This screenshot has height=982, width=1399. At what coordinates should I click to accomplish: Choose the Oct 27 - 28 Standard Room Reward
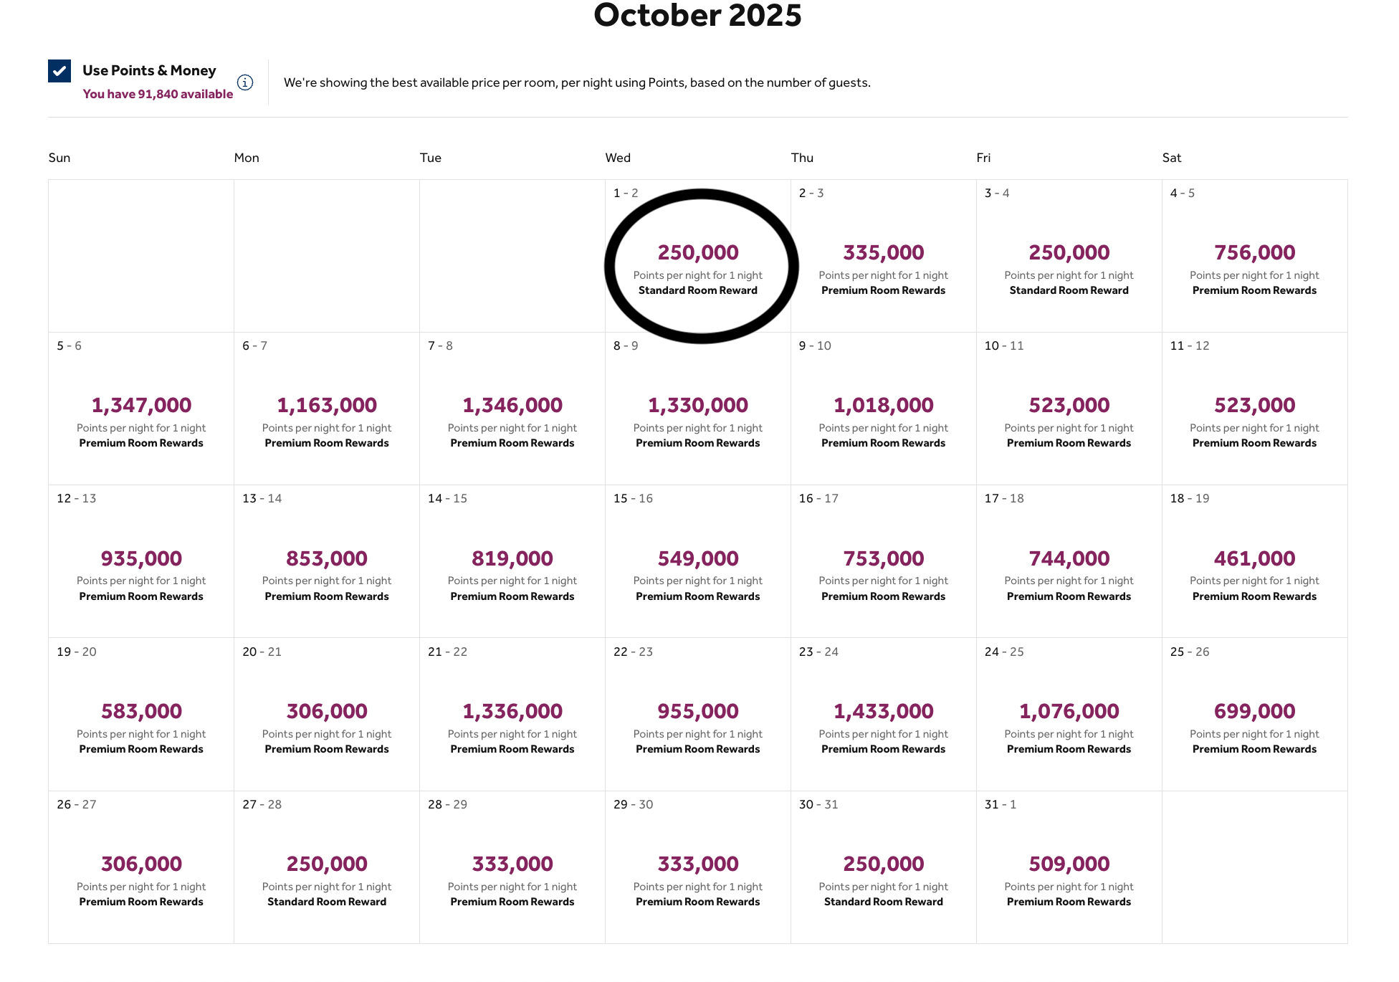327,867
